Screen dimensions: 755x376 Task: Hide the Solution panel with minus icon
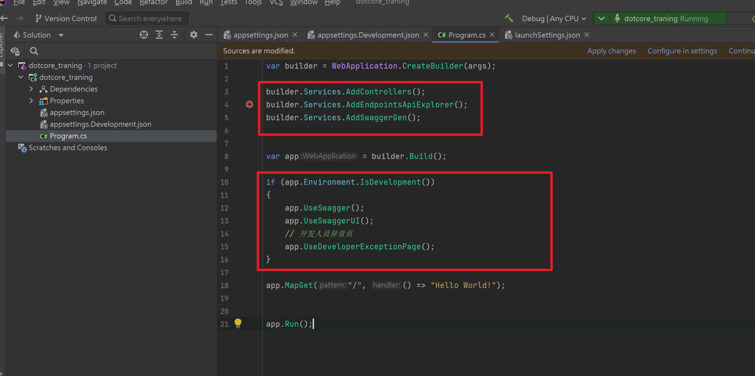[209, 35]
